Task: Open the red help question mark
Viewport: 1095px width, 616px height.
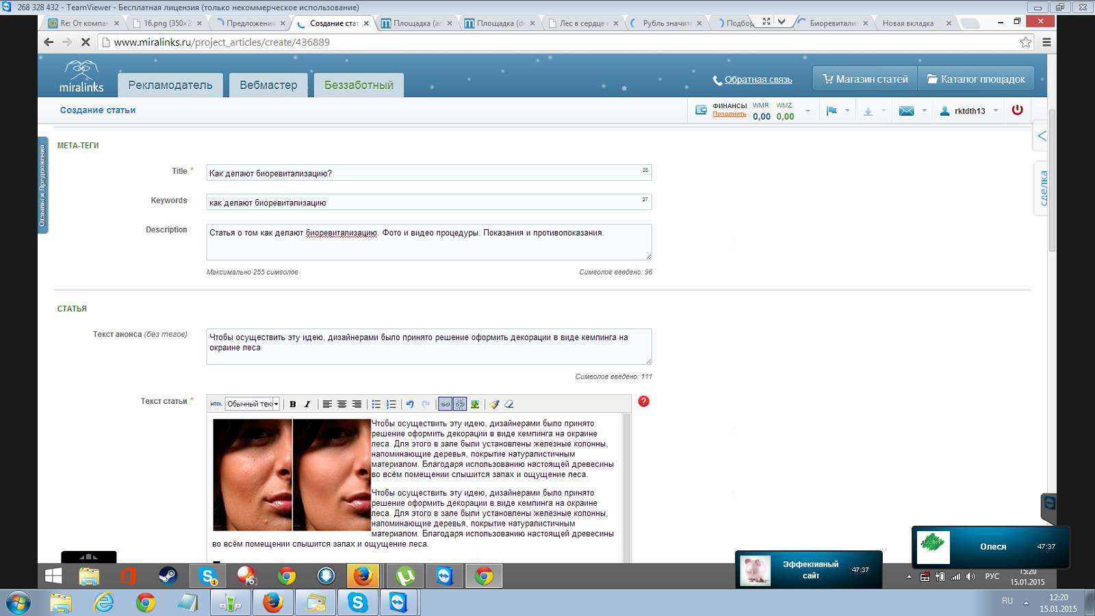Action: point(643,401)
